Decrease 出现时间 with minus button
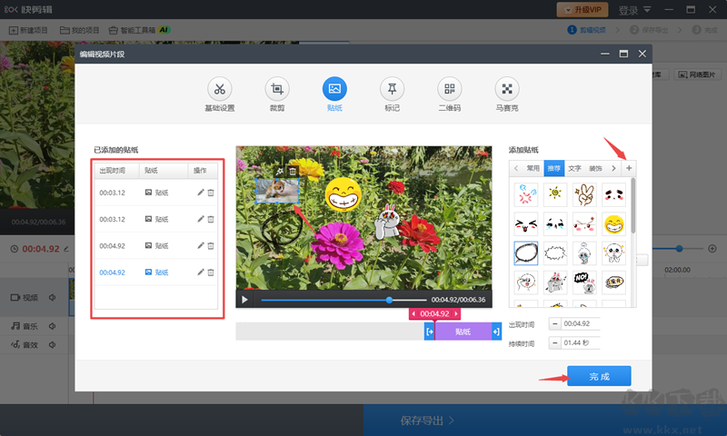Viewport: 727px width, 436px height. point(554,323)
